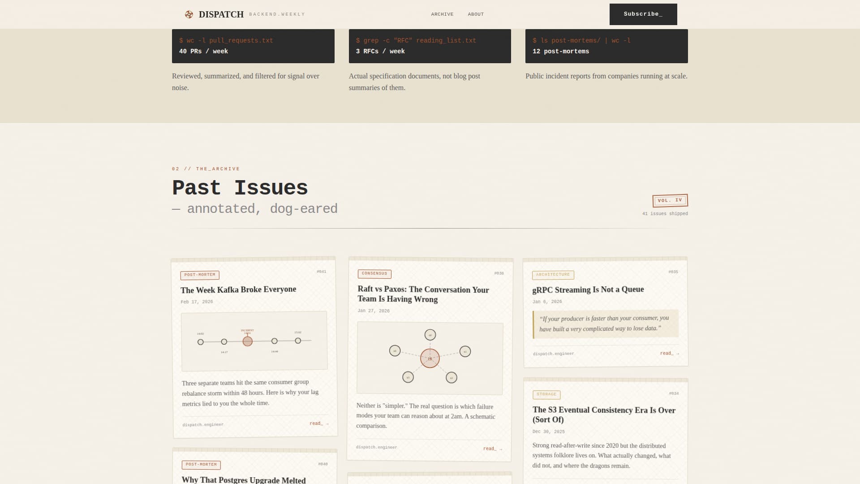Click the 'Feb 17, 2026' date
Viewport: 860px width, 484px height.
tap(197, 302)
